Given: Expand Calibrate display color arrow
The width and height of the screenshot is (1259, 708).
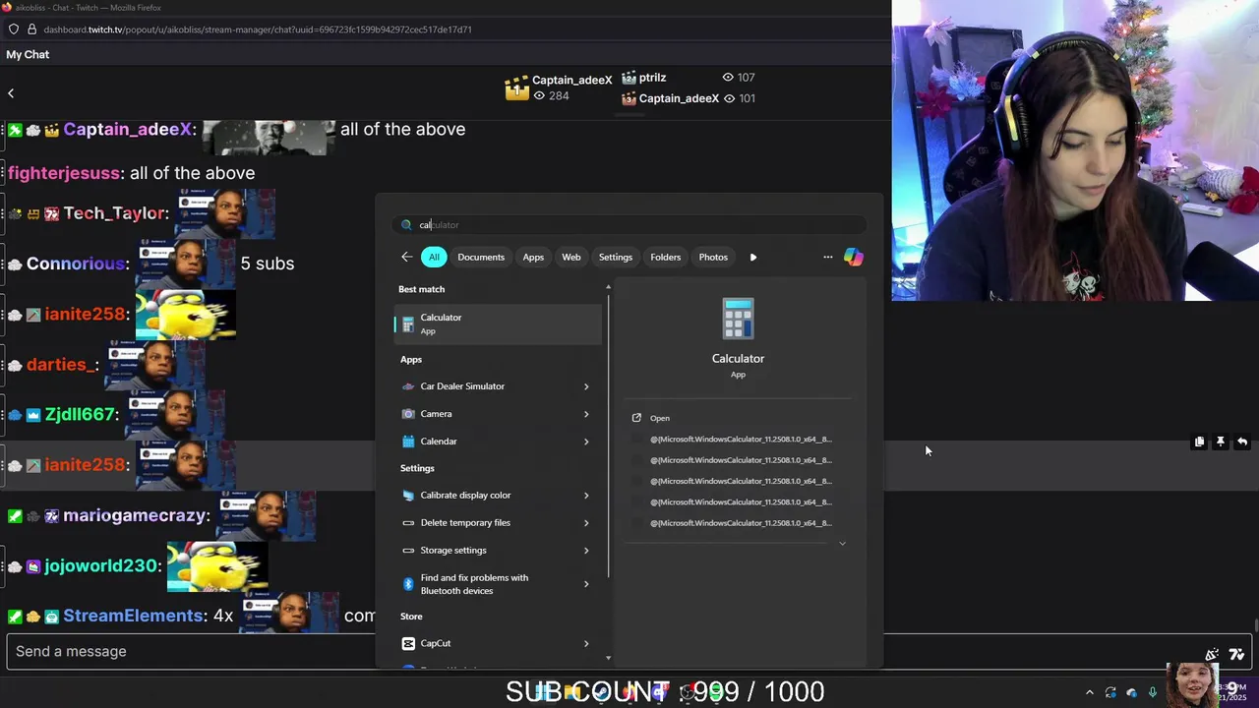Looking at the screenshot, I should point(586,496).
